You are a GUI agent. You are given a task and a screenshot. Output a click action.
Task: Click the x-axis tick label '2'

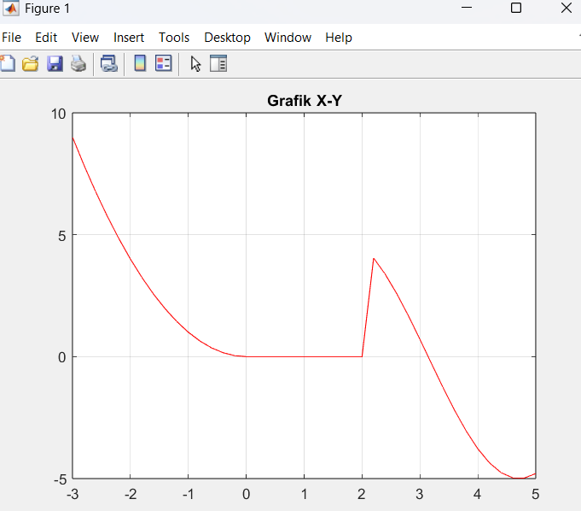point(362,494)
